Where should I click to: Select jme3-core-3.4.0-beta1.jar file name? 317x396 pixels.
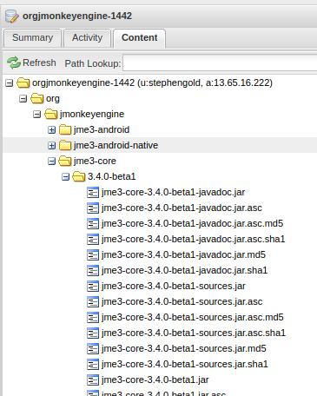tap(155, 379)
